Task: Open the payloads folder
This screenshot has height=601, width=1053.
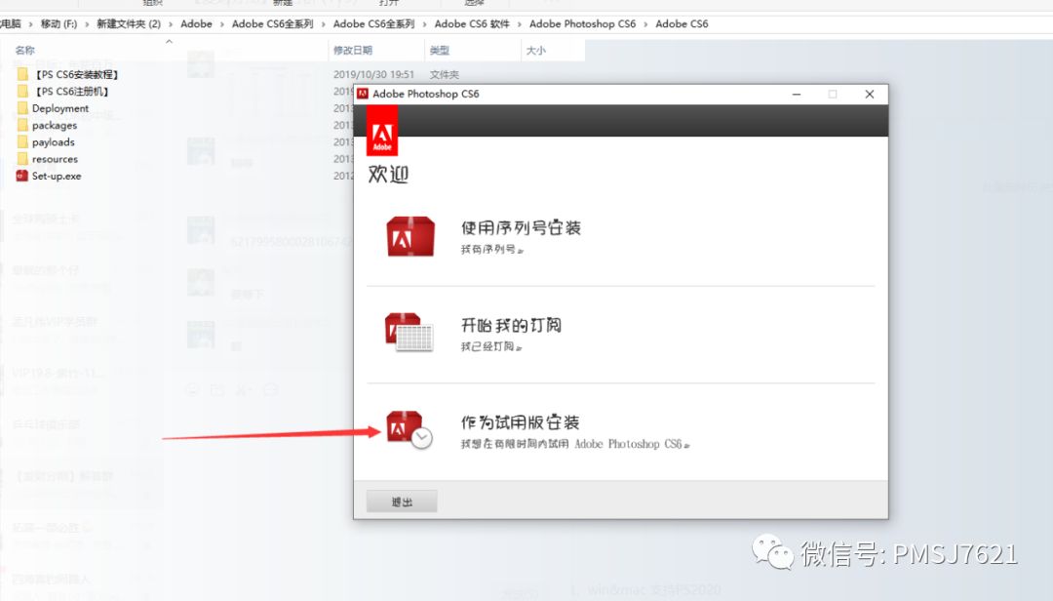Action: point(54,141)
